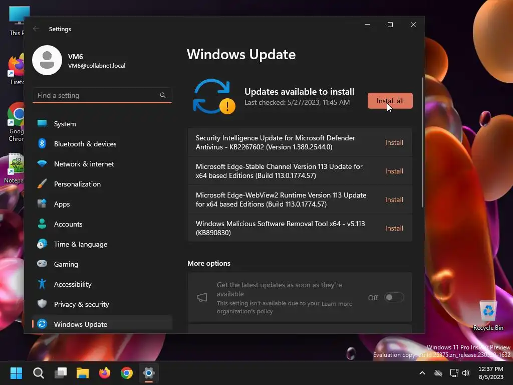Click the System settings icon

42,123
